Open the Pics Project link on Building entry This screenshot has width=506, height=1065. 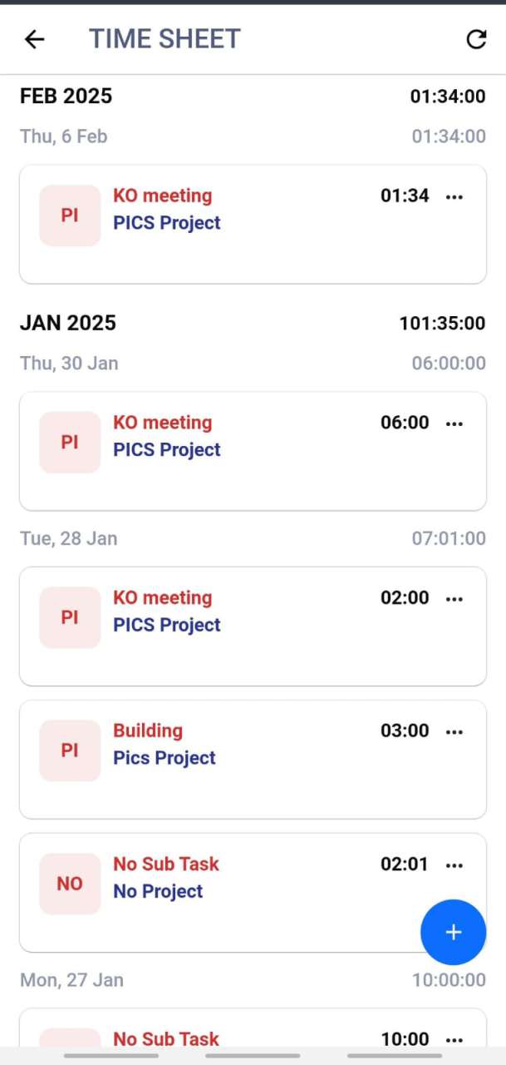[x=165, y=758]
